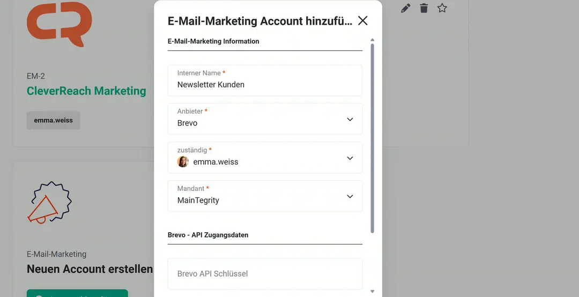
Task: Toggle the star favorite icon
Action: (x=442, y=8)
